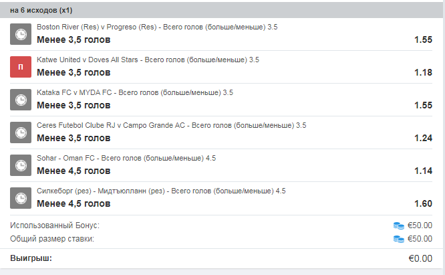Screen dimensions: 445x275
Task: Click the 1.60 odds on last selection
Action: [422, 203]
